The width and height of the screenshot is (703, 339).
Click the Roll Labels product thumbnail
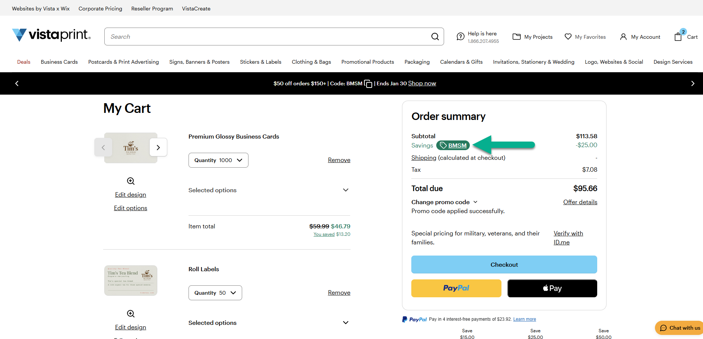(x=131, y=281)
